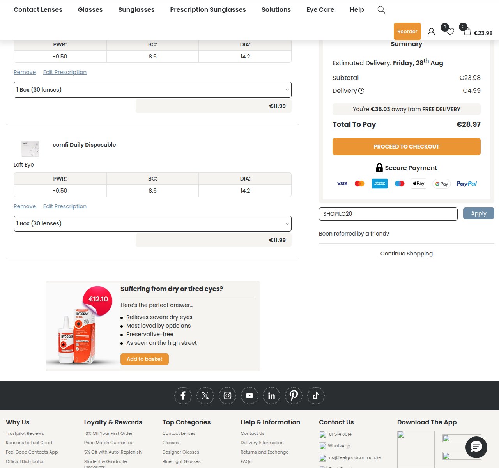This screenshot has height=468, width=499.
Task: Visit the Facebook page icon
Action: (183, 395)
